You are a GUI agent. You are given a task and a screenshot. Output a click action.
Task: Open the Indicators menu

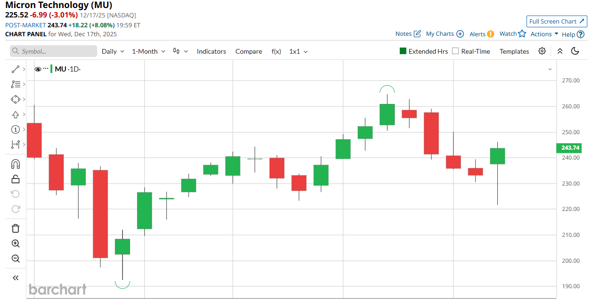tap(211, 51)
